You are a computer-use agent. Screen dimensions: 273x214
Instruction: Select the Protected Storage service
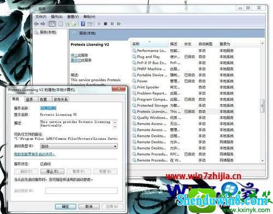pyautogui.click(x=183, y=105)
